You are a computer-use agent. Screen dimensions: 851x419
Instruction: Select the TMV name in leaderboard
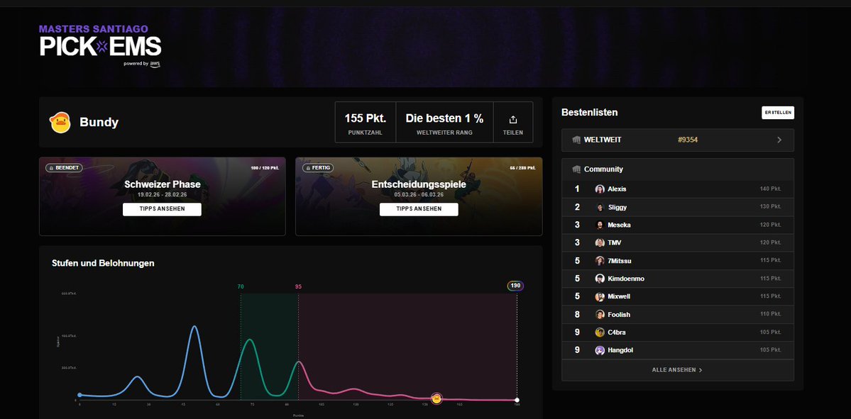tap(615, 243)
